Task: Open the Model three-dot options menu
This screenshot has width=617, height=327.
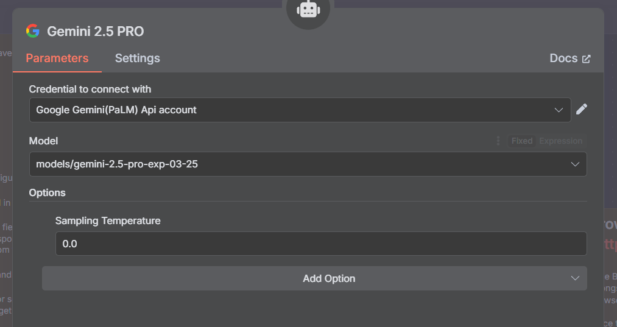Action: (498, 141)
